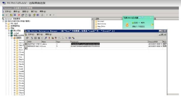Viewport: 181px width, 97px height.
Task: Click the green back arrow in IIS toolbar
Action: 3,15
